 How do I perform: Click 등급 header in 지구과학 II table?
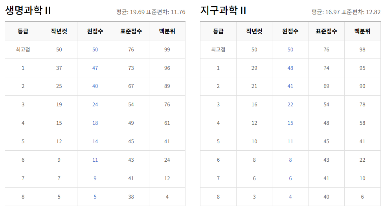click(x=218, y=31)
